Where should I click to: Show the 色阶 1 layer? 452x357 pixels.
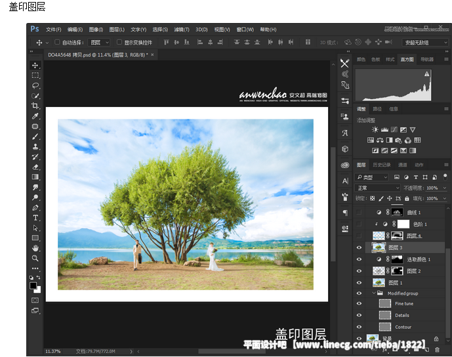(x=359, y=224)
